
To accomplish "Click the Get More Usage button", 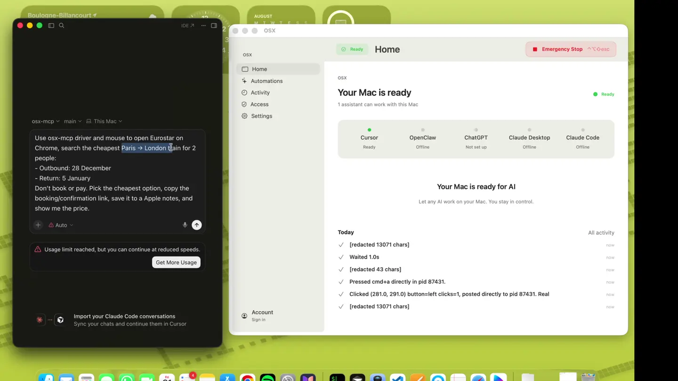I will click(176, 262).
